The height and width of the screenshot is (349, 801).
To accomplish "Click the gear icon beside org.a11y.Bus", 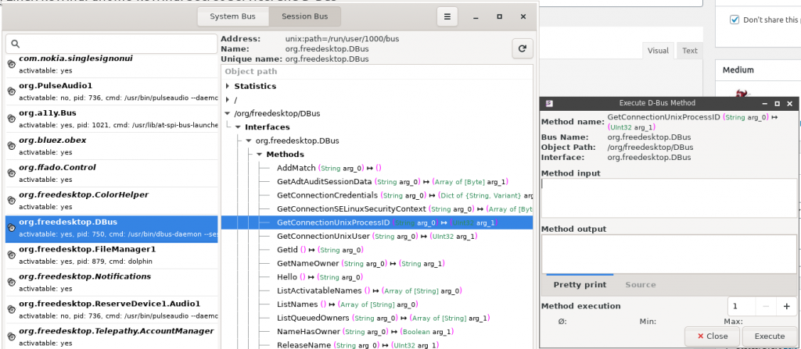I will pyautogui.click(x=11, y=119).
